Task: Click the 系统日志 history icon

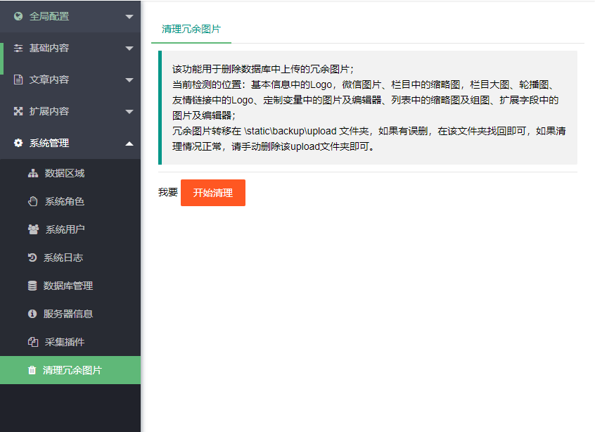Action: point(33,258)
